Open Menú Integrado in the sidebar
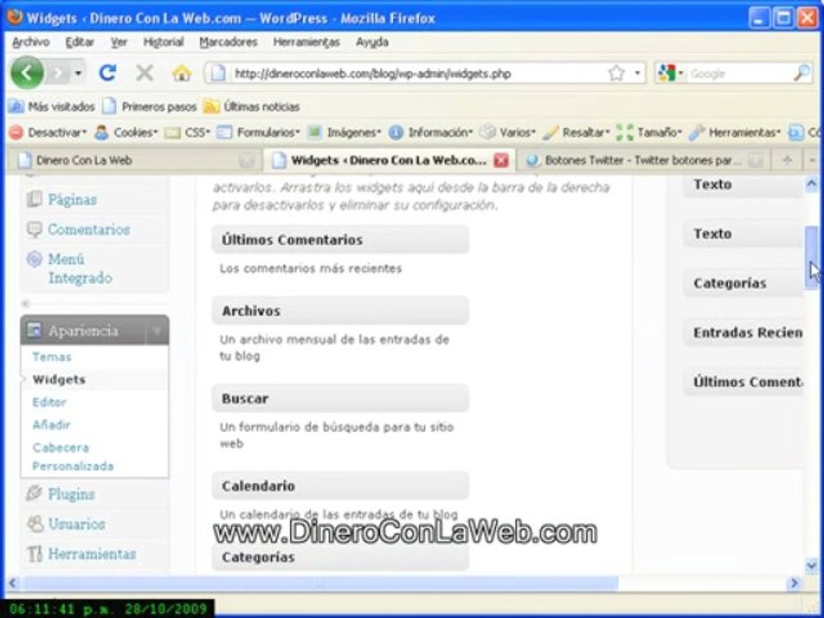Image resolution: width=824 pixels, height=618 pixels. point(80,269)
